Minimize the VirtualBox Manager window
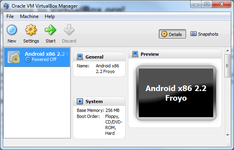 pyautogui.click(x=196, y=4)
